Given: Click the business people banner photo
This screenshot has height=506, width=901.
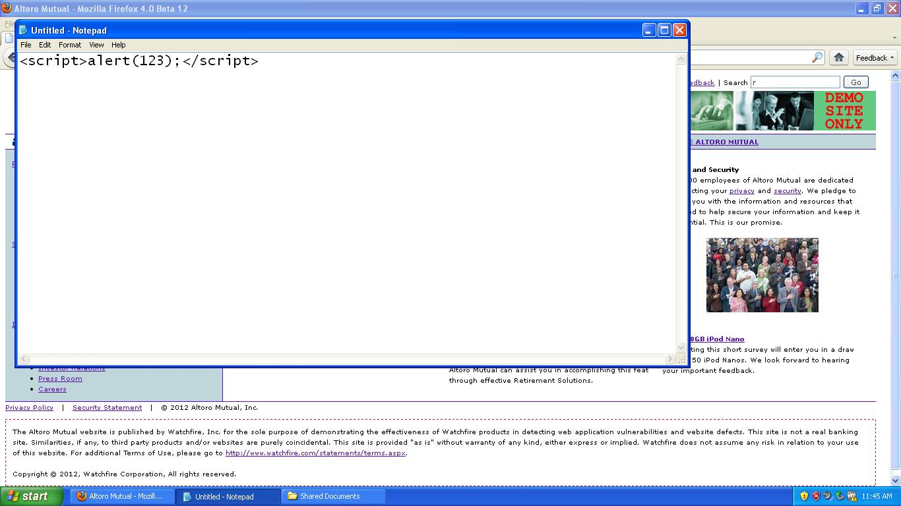Looking at the screenshot, I should click(x=774, y=111).
